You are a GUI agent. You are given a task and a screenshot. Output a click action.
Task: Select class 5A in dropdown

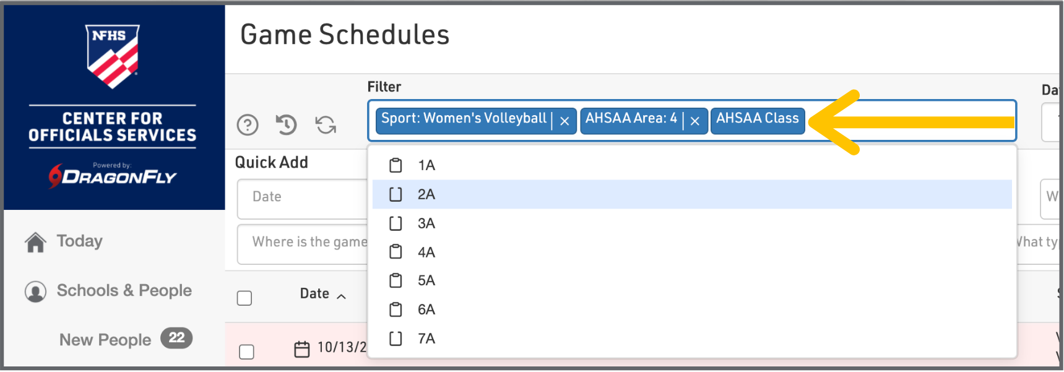pos(426,280)
